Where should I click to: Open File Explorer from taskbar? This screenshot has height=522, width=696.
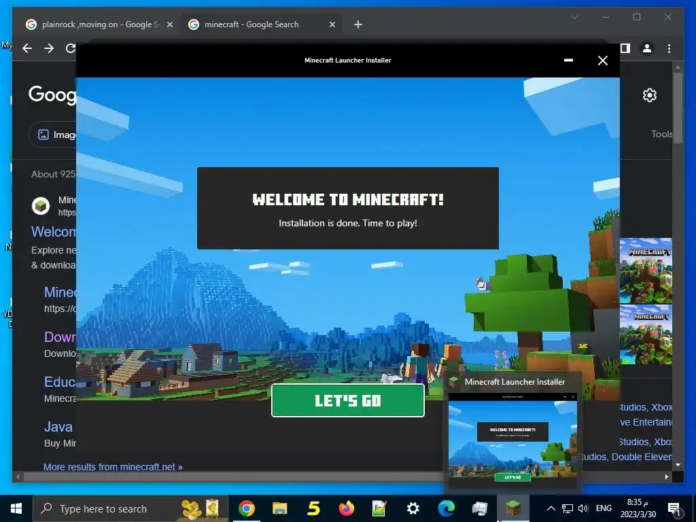pyautogui.click(x=279, y=508)
